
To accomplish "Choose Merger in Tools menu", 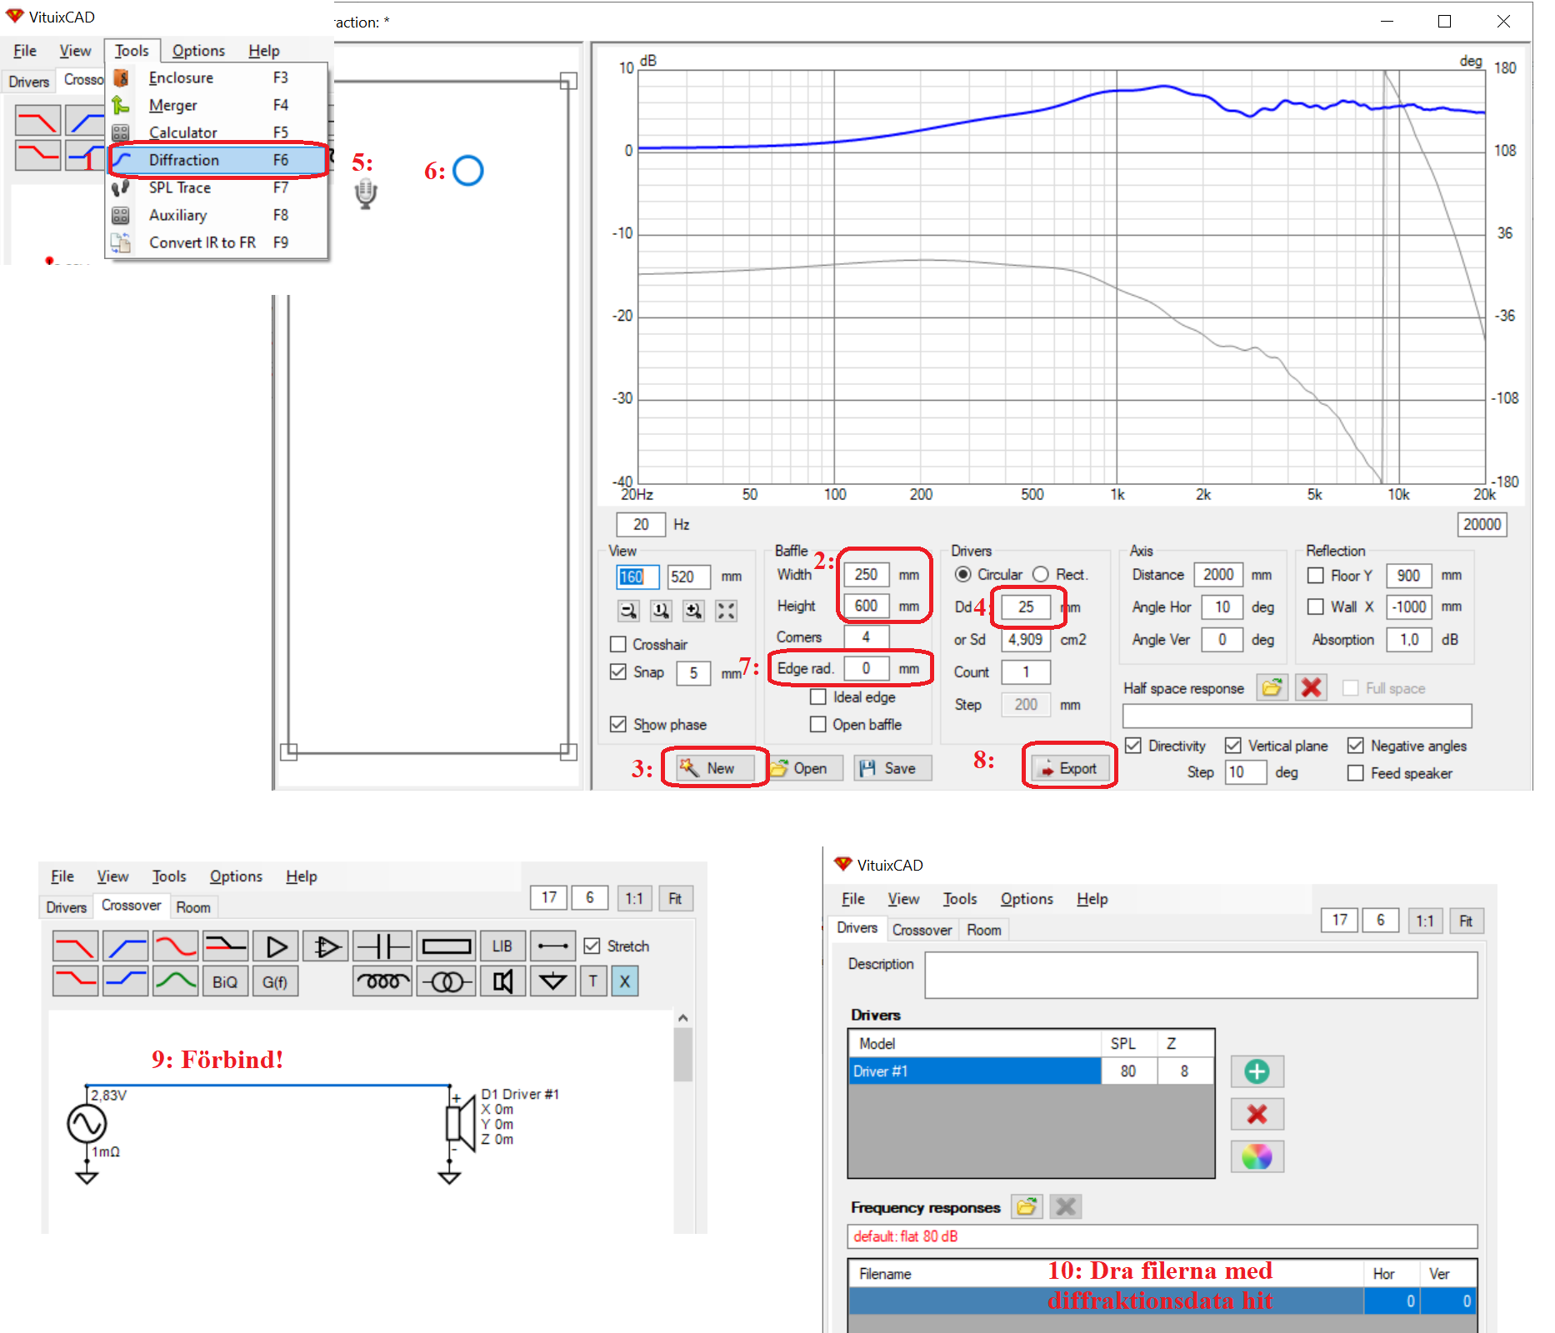I will click(x=217, y=105).
